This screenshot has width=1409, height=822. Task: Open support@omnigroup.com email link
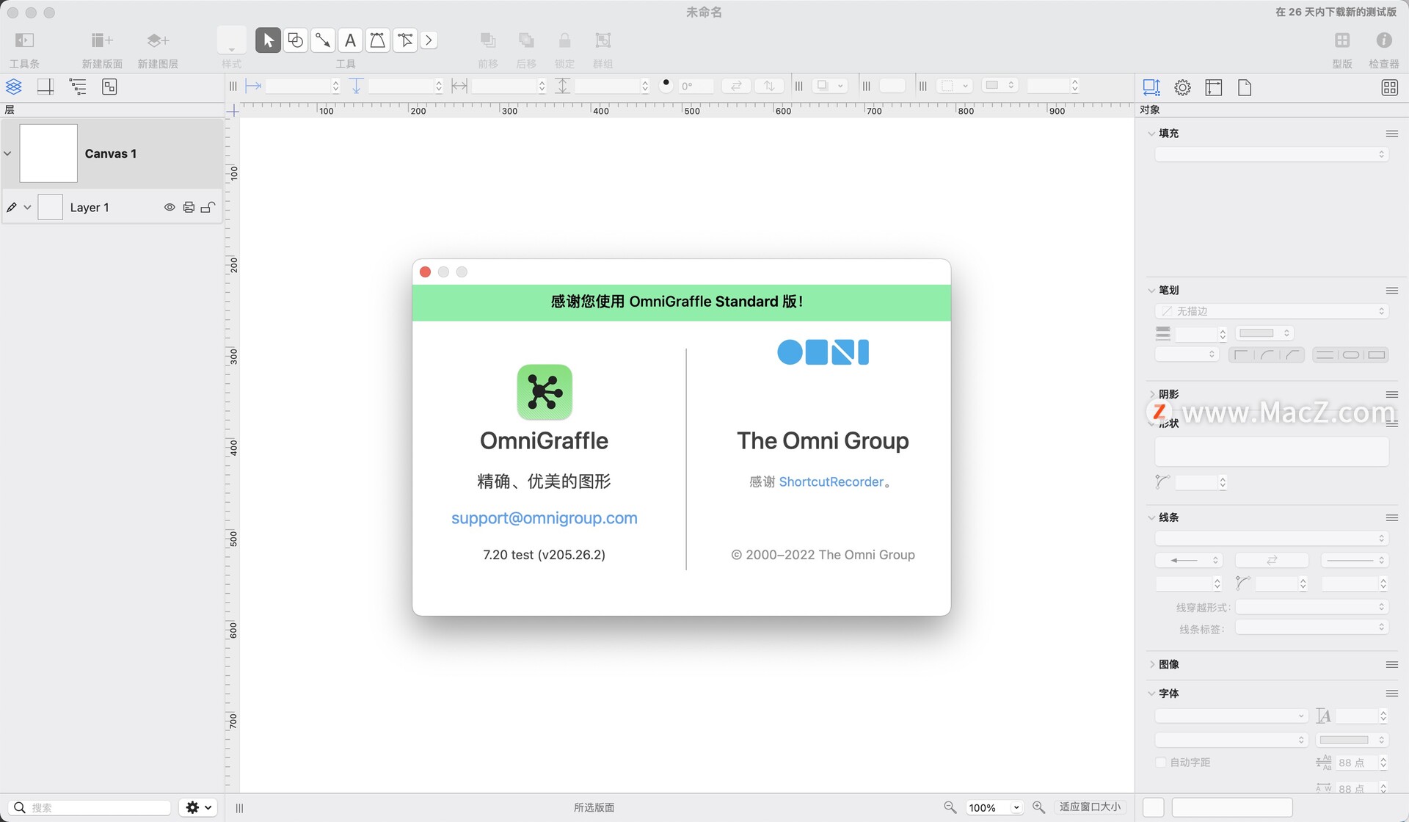pos(544,518)
